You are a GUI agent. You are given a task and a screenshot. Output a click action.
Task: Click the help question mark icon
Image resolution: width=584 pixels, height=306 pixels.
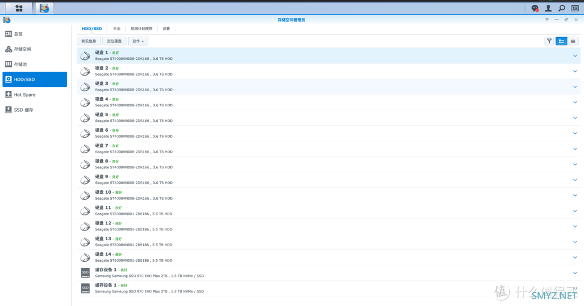547,20
